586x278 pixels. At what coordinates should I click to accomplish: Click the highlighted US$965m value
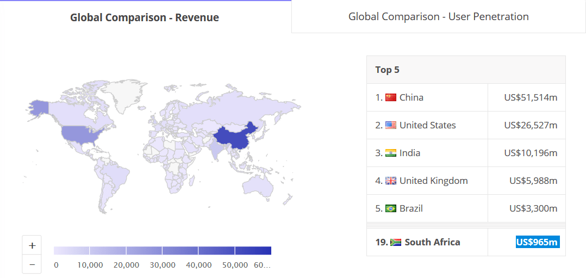(538, 242)
